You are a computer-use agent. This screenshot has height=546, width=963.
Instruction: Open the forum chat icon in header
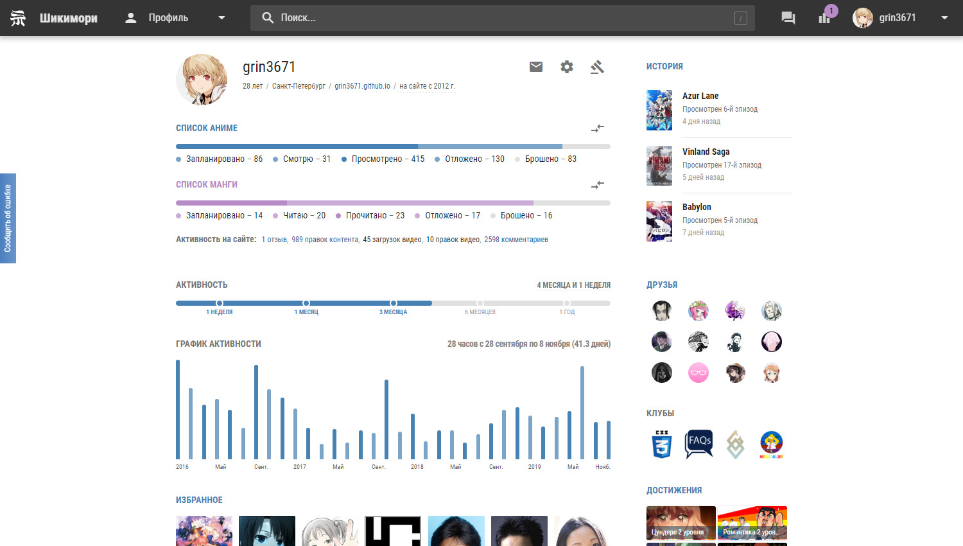coord(788,18)
